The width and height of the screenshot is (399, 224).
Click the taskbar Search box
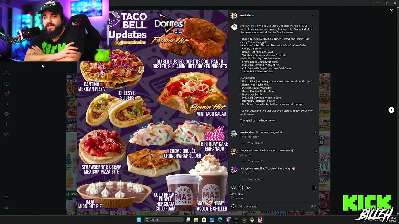(x=164, y=220)
